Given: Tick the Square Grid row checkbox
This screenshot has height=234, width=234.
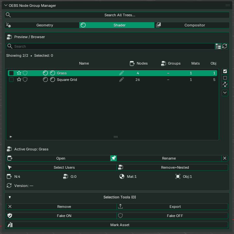Looking at the screenshot, I should (11, 80).
